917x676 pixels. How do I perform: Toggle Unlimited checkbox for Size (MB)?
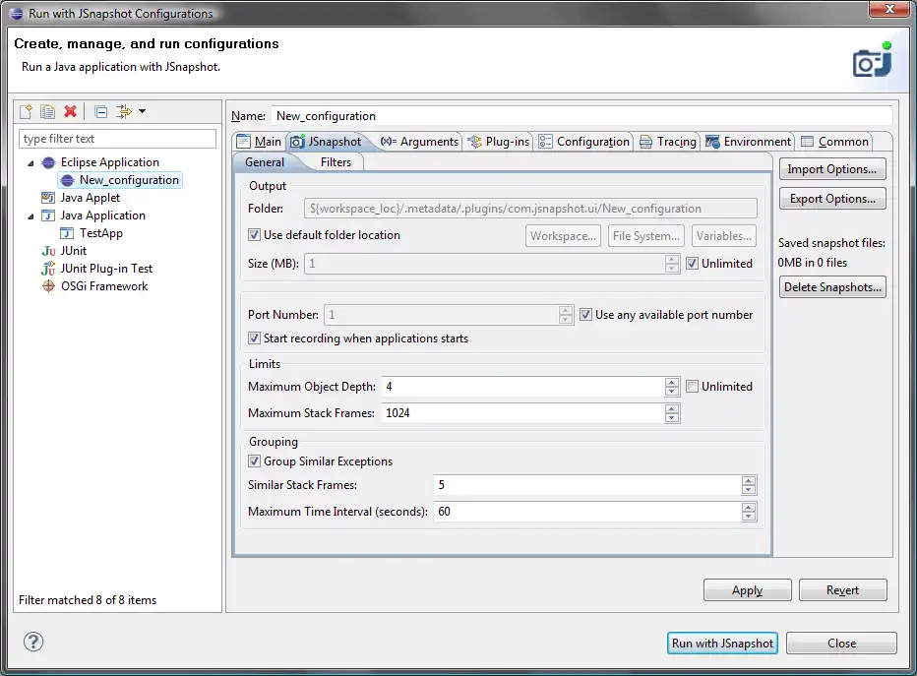click(x=693, y=263)
